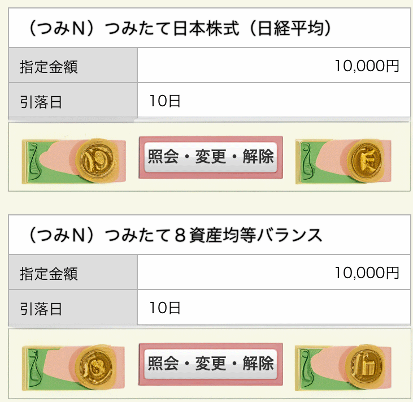
Task: Click 指定金額 label under 8資産均等バランス fund
Action: click(x=49, y=273)
